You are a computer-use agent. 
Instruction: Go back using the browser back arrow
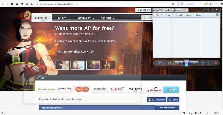[x=2, y=4]
